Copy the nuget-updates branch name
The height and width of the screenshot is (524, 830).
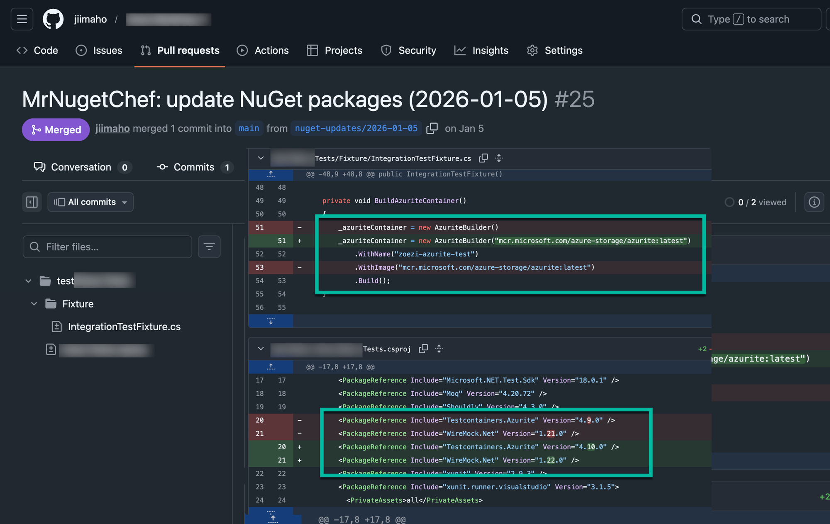[x=432, y=128]
